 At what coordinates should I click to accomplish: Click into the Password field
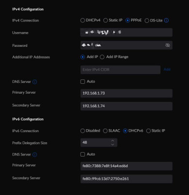pos(126,45)
